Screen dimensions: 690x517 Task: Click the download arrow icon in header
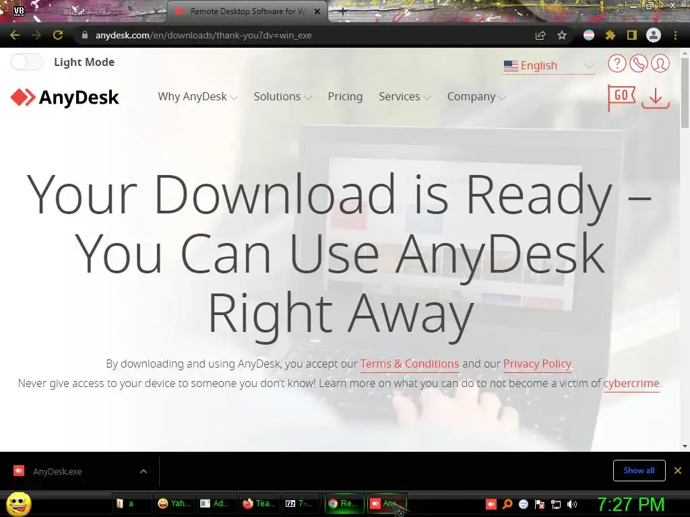click(x=656, y=98)
